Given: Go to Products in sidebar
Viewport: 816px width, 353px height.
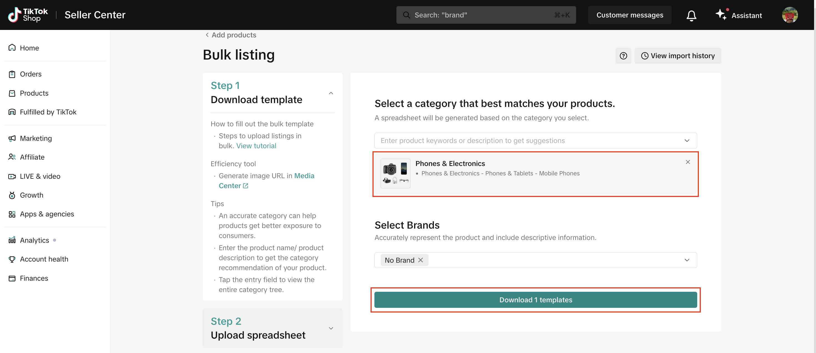Looking at the screenshot, I should [34, 93].
